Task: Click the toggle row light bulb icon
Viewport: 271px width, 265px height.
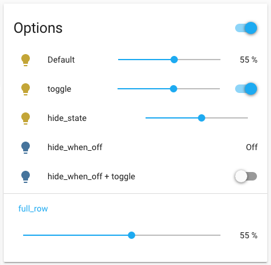Action: pyautogui.click(x=26, y=89)
